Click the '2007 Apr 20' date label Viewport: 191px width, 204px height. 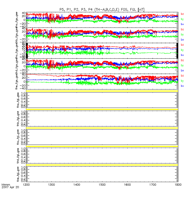10,187
